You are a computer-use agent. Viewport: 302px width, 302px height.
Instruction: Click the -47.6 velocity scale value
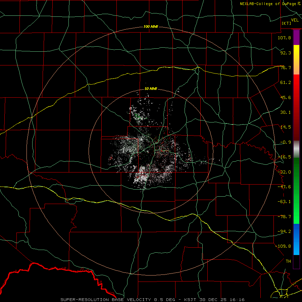284,187
